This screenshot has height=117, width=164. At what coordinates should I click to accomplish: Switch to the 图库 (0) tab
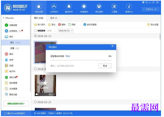tap(54, 18)
